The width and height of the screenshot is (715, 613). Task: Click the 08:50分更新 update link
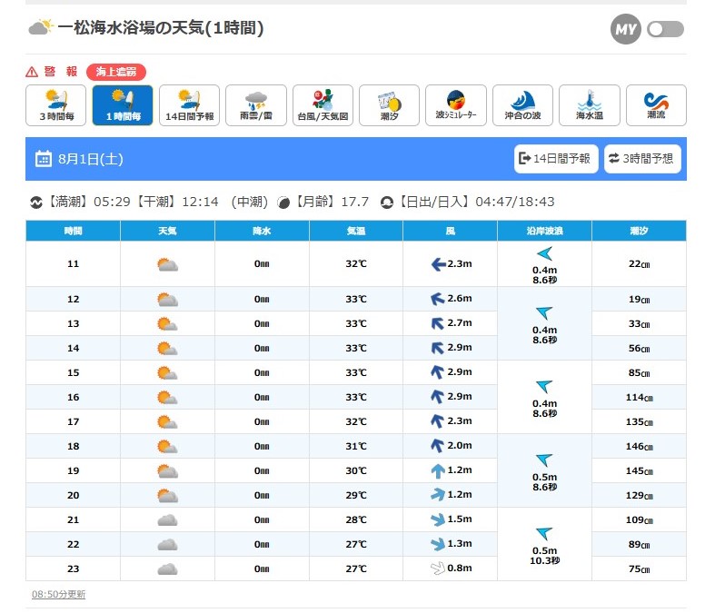58,594
